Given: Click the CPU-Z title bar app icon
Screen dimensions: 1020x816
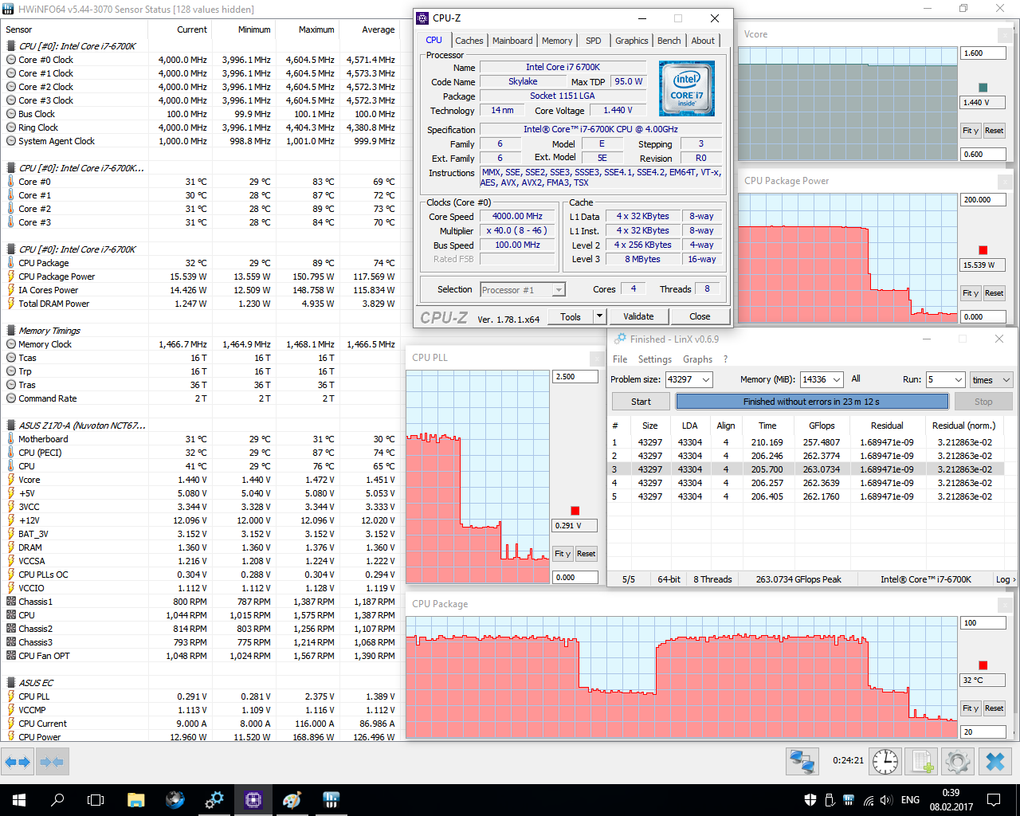Looking at the screenshot, I should point(423,18).
